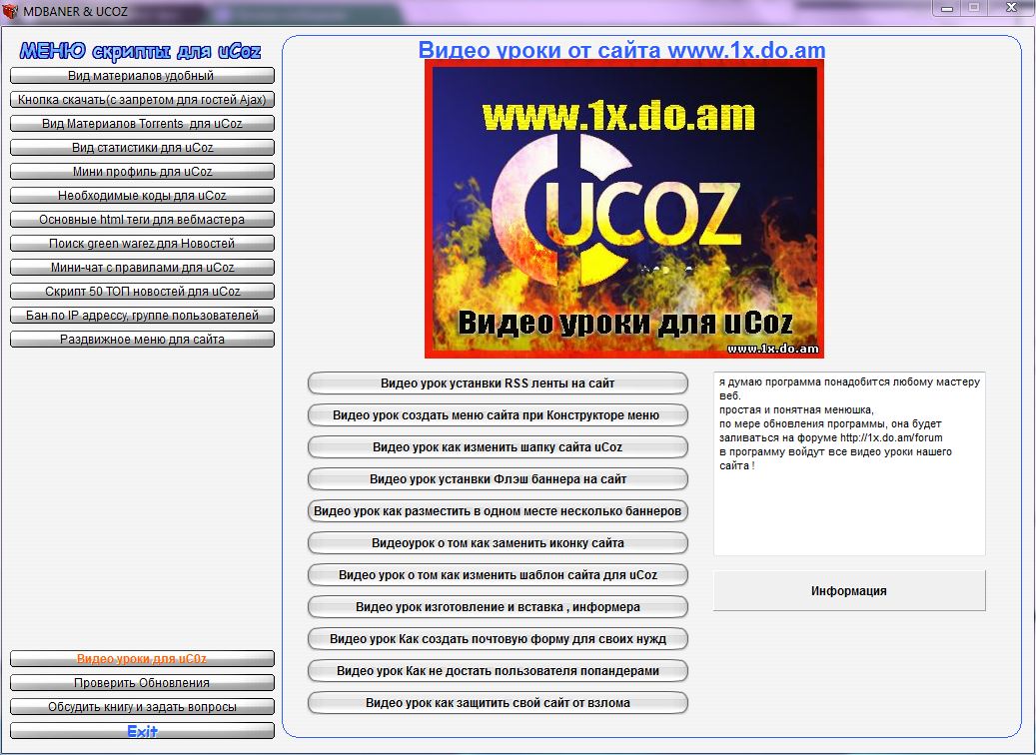Play 'Видео урок устанвки RSS ленты на сайт'
The image size is (1036, 755).
pyautogui.click(x=498, y=383)
